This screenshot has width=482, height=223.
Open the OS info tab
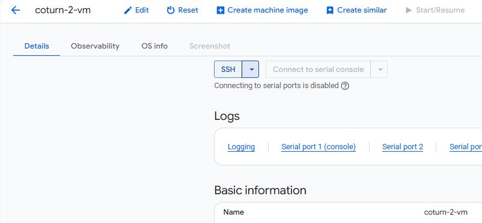coord(154,46)
